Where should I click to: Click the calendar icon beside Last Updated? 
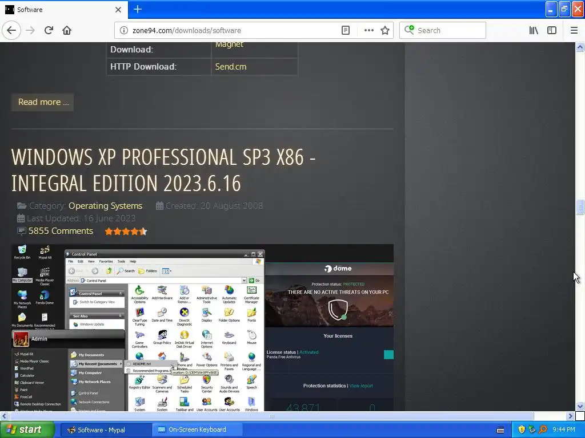[x=21, y=218]
